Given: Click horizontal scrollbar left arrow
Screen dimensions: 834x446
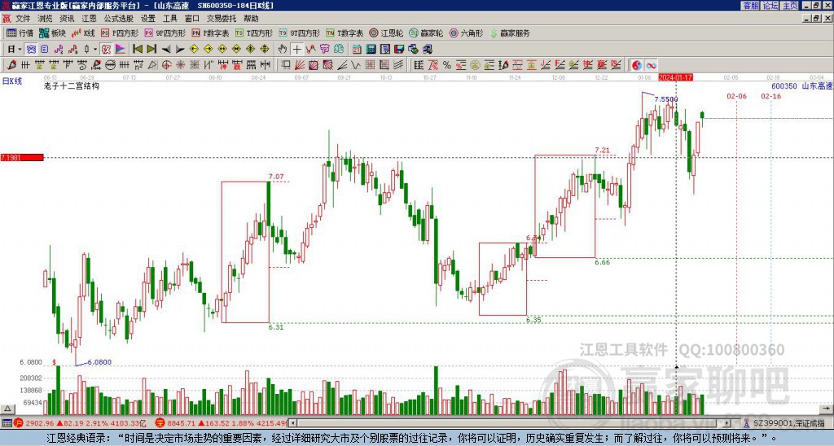Looking at the screenshot, I should point(292,423).
